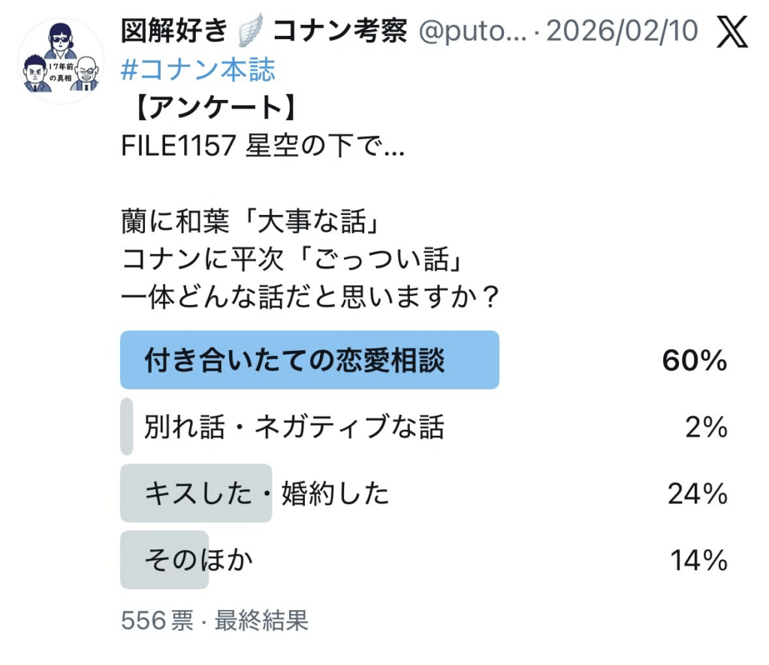Click the @puto username handle
769x665 pixels.
pyautogui.click(x=472, y=32)
